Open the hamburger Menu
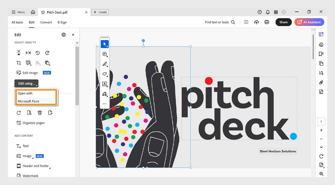 [x=18, y=12]
